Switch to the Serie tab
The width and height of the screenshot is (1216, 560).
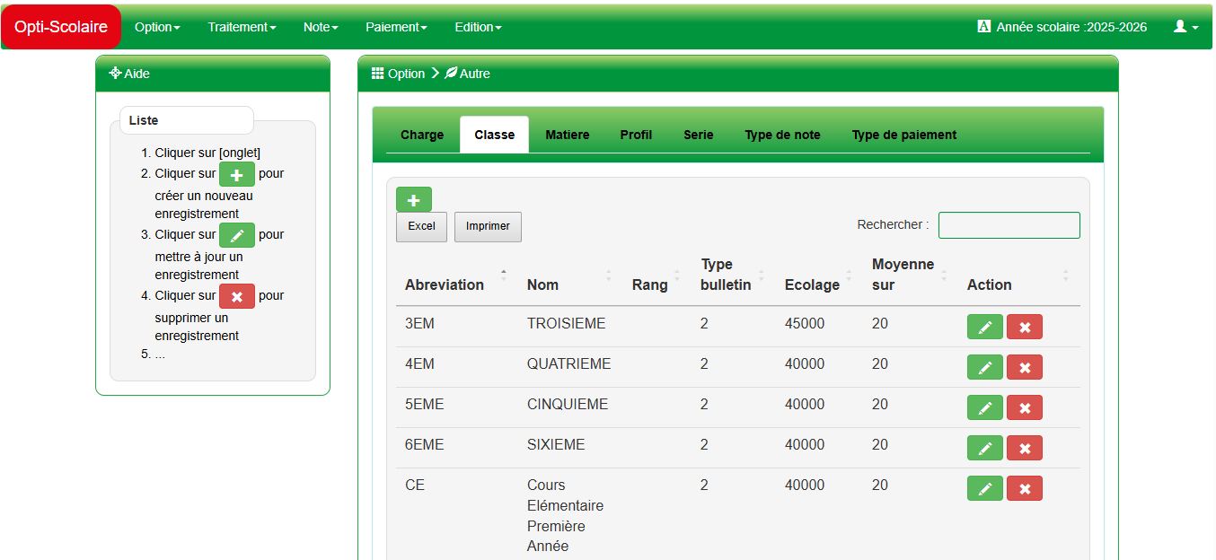tap(699, 135)
